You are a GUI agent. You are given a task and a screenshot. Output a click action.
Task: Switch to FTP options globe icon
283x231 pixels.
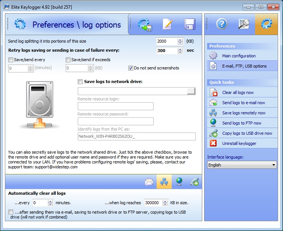pyautogui.click(x=180, y=182)
